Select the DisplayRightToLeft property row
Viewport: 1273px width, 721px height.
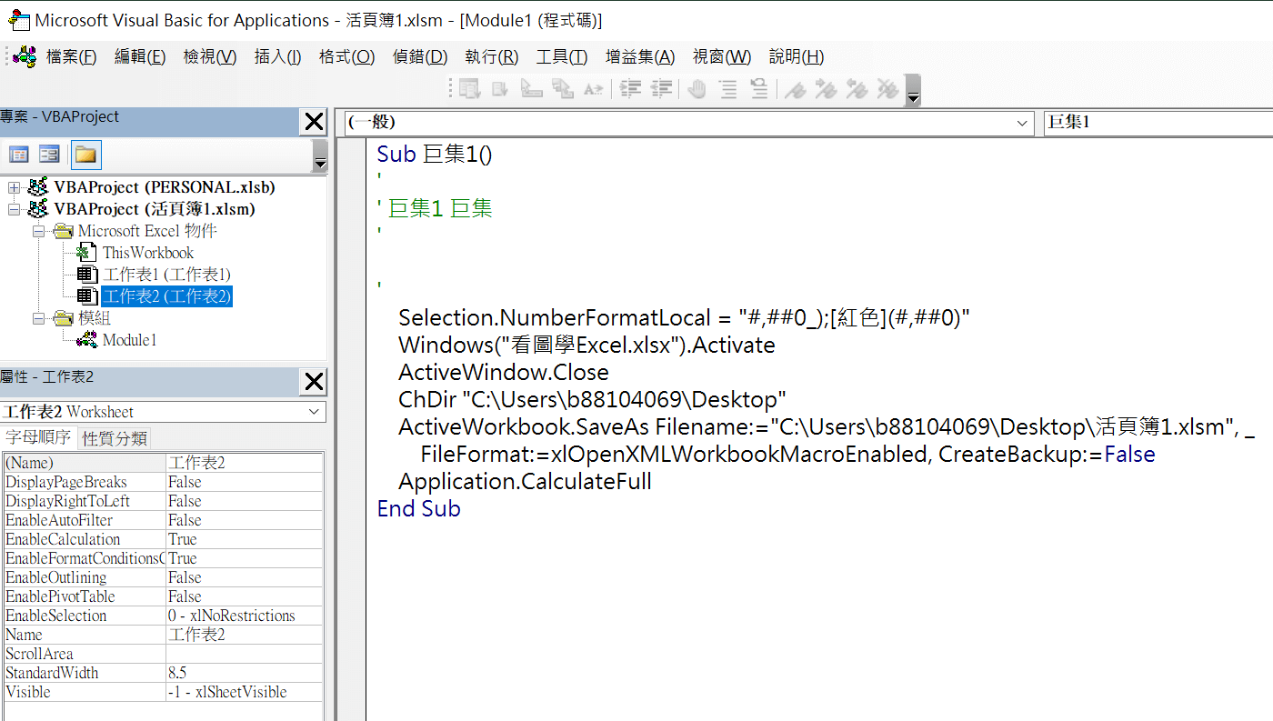click(x=164, y=501)
